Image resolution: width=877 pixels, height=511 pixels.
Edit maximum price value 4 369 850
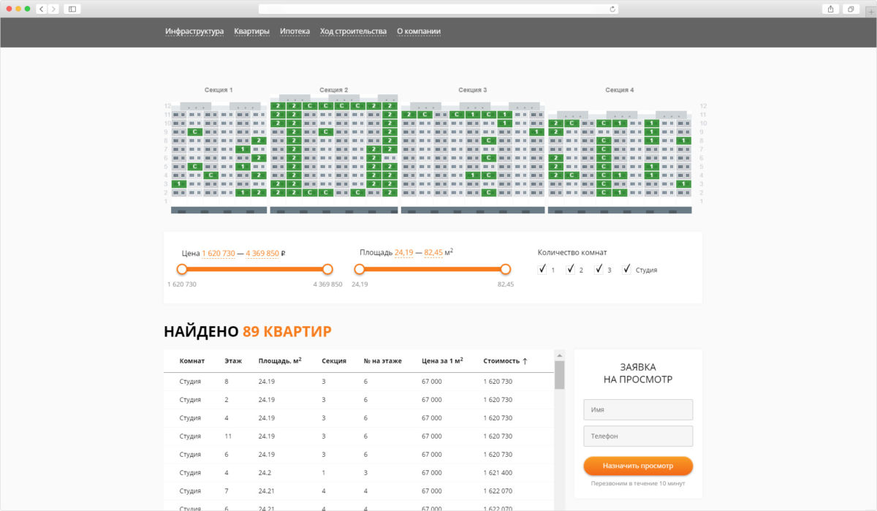coord(262,253)
